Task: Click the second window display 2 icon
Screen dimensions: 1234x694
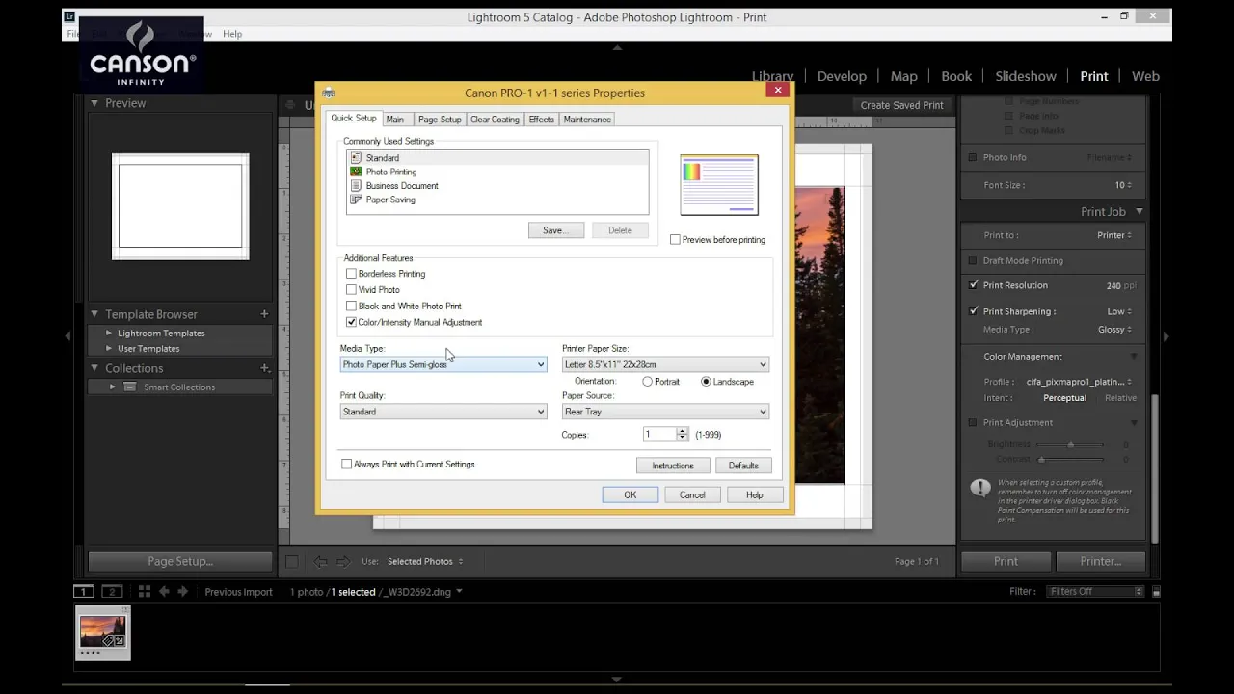Action: [x=112, y=591]
